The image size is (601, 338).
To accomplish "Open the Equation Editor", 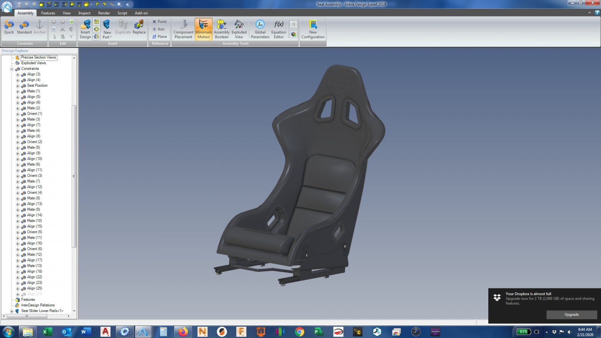I will [x=279, y=29].
